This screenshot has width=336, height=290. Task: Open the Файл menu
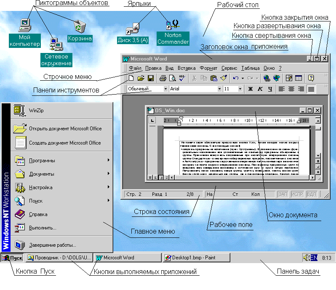click(135, 68)
